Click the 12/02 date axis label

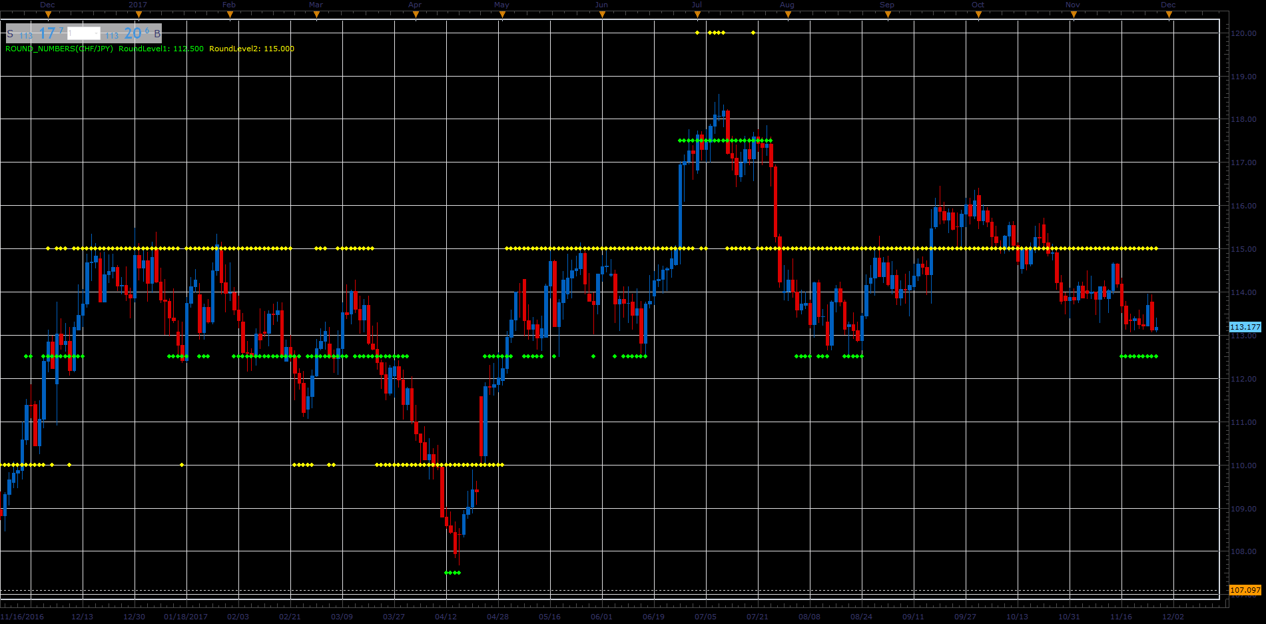coord(1173,617)
